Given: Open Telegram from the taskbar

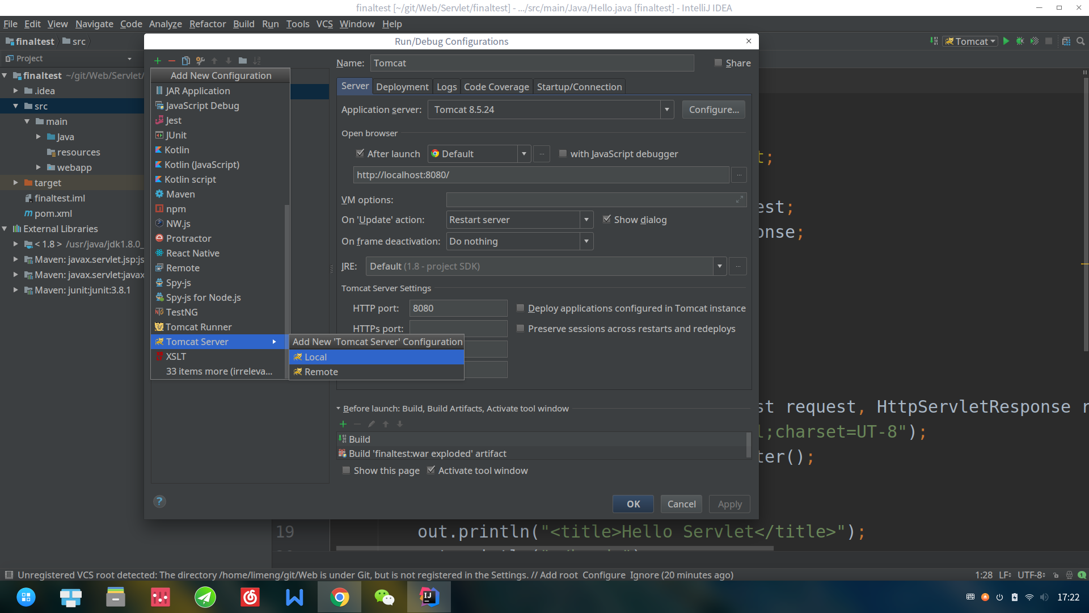Looking at the screenshot, I should (x=205, y=597).
